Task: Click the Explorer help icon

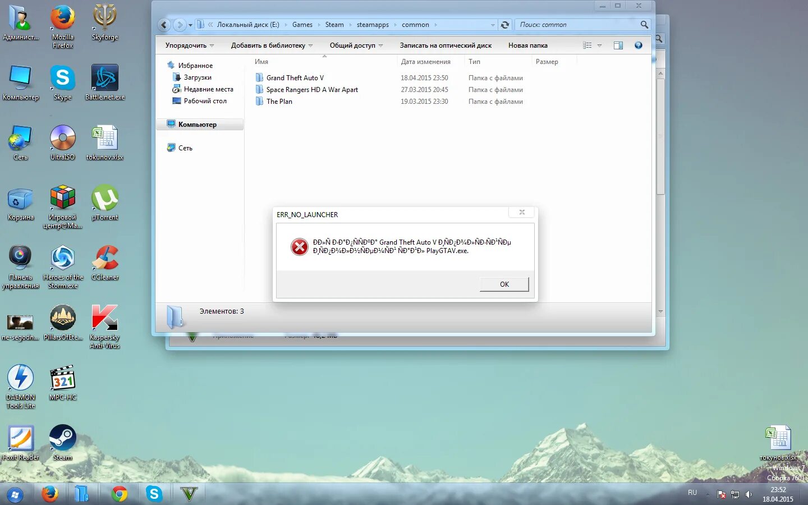Action: point(638,45)
